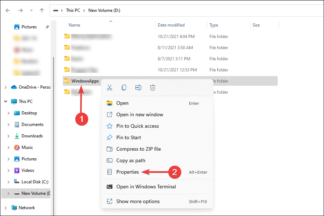Screen dimensions: 324x216
Task: Click the OneDrive cloud icon
Action: [x=14, y=87]
